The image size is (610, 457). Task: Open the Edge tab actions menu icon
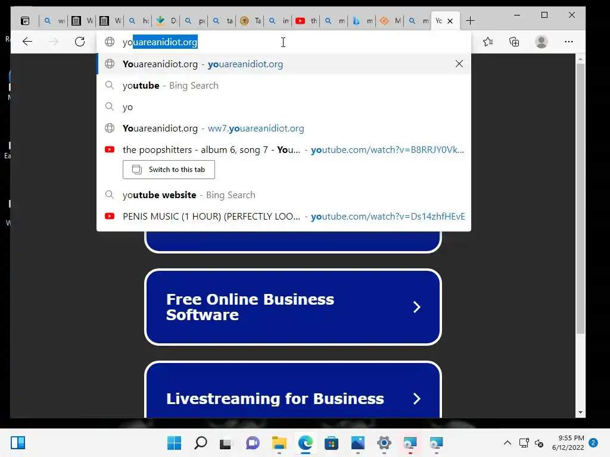(x=25, y=21)
